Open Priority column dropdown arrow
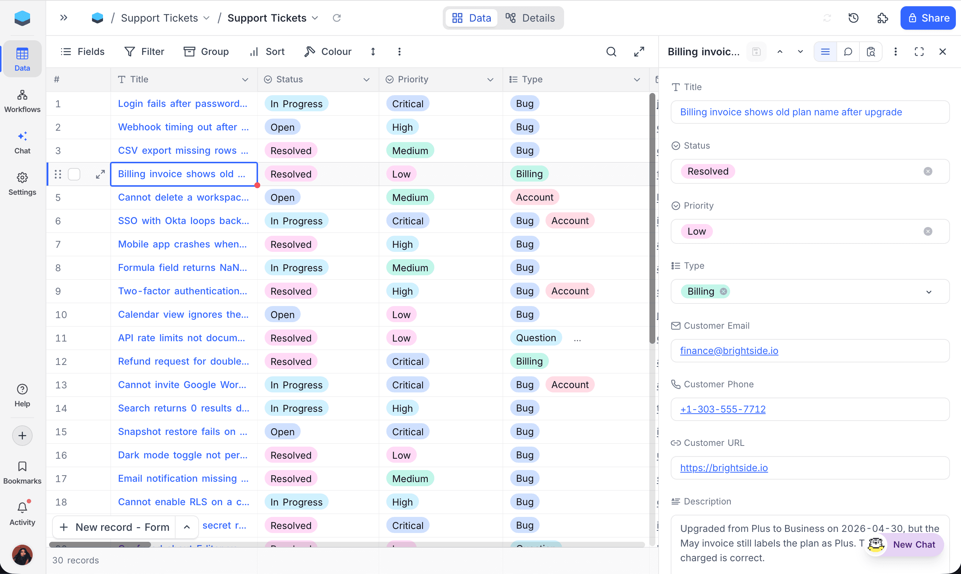 coord(490,79)
